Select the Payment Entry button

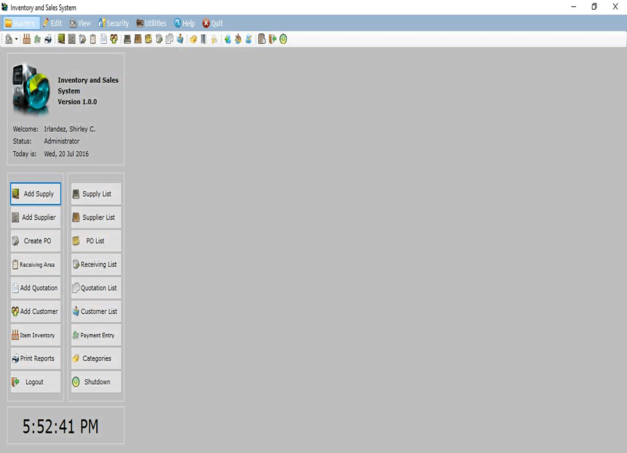[96, 335]
